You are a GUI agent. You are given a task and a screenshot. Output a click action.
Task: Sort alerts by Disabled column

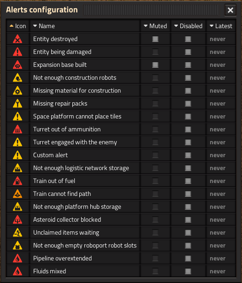pos(189,26)
